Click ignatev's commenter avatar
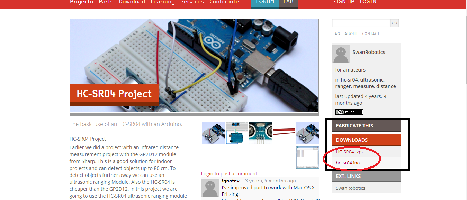This screenshot has height=200, width=467. [210, 188]
